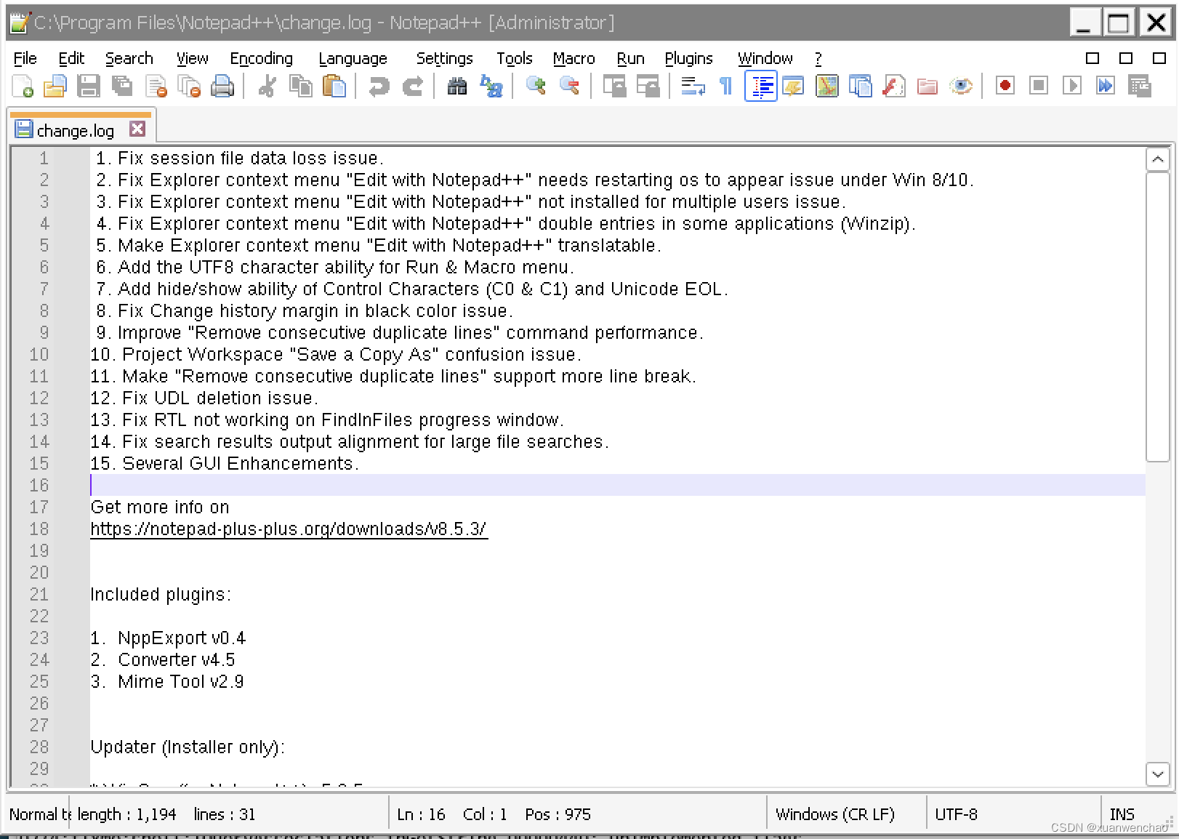Open the Function List icon

coord(893,87)
